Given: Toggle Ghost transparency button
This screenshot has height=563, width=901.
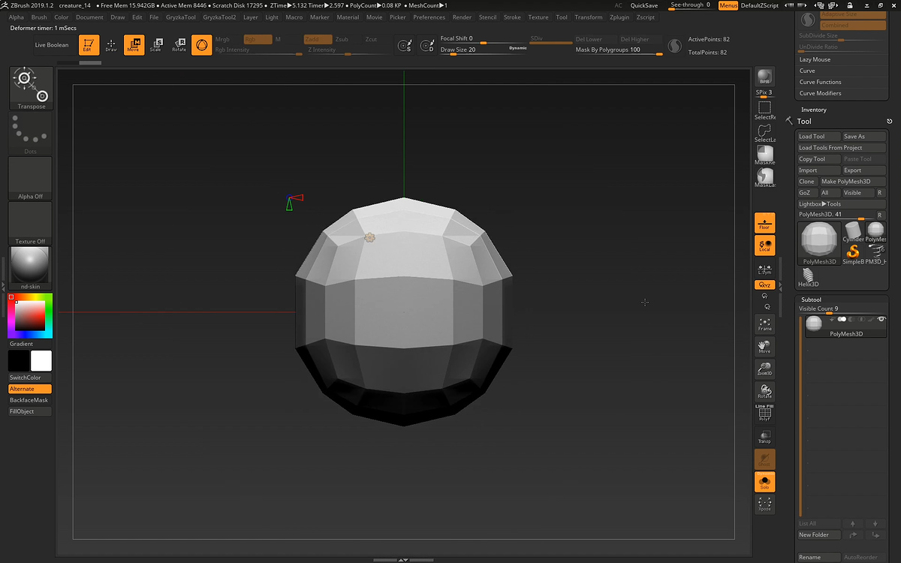Looking at the screenshot, I should click(764, 459).
